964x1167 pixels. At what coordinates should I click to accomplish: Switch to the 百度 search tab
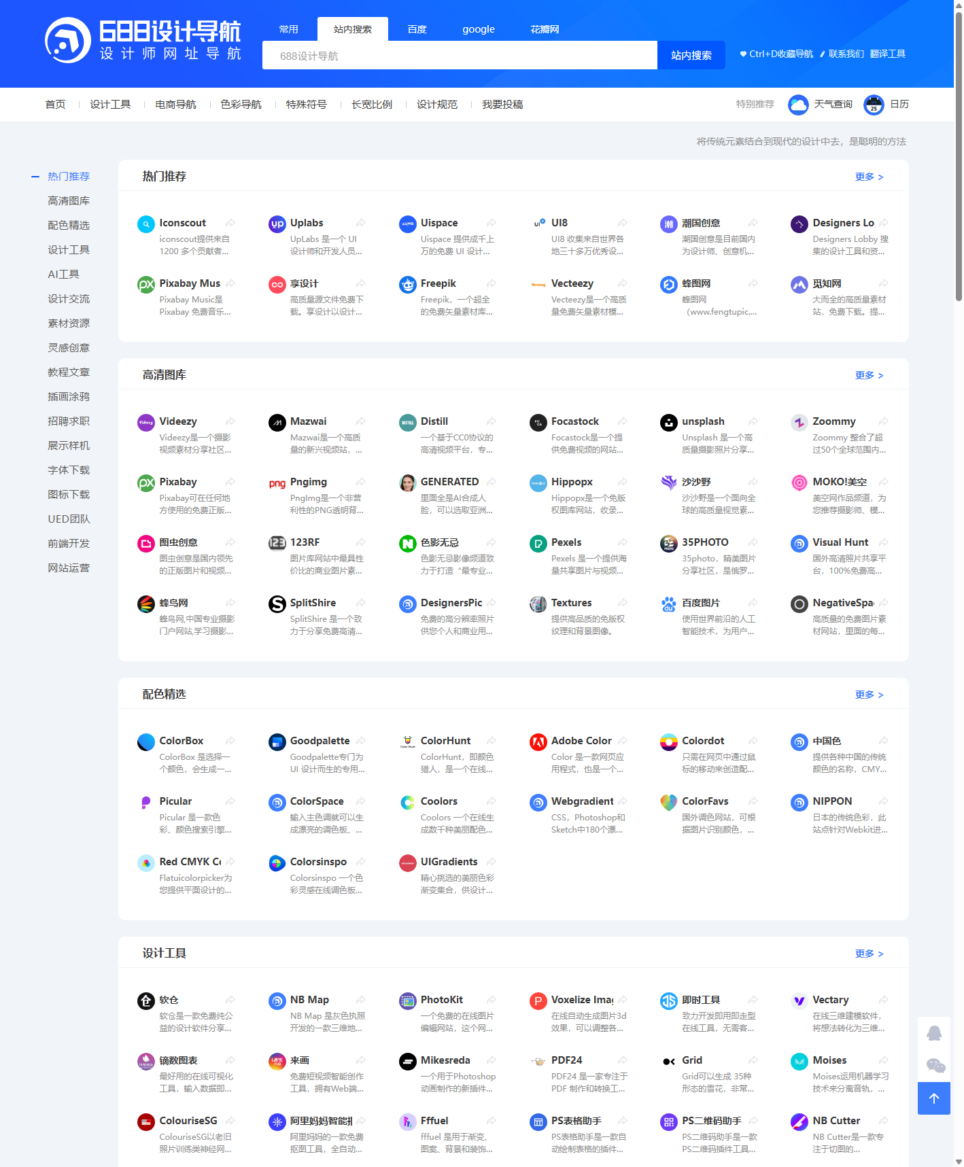coord(417,29)
